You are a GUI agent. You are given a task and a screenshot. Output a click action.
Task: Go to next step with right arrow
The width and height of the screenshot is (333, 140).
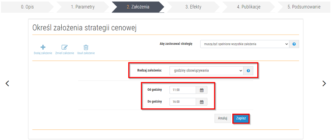(x=324, y=84)
